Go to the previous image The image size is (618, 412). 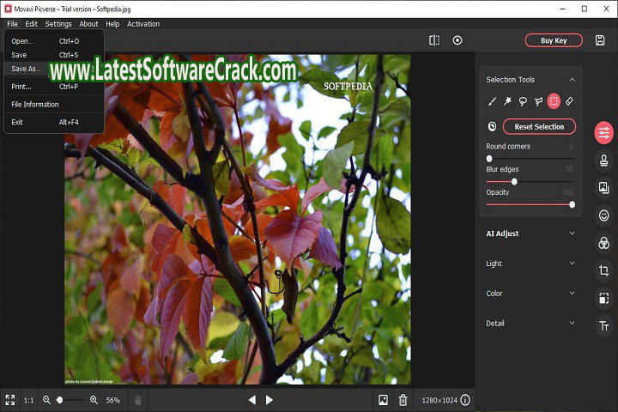pos(252,400)
